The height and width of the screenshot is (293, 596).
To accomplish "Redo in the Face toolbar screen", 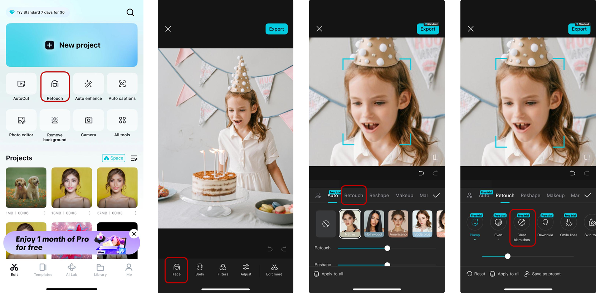I will 284,249.
